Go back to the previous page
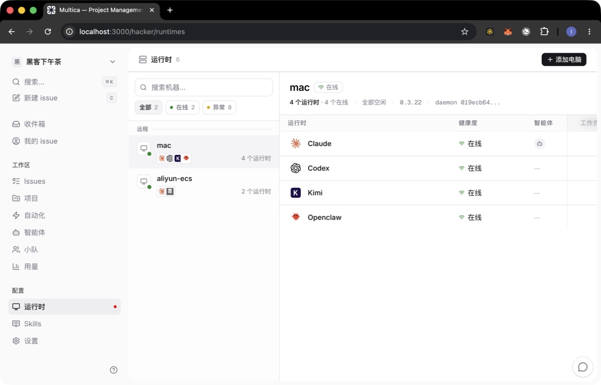This screenshot has width=601, height=385. [12, 32]
